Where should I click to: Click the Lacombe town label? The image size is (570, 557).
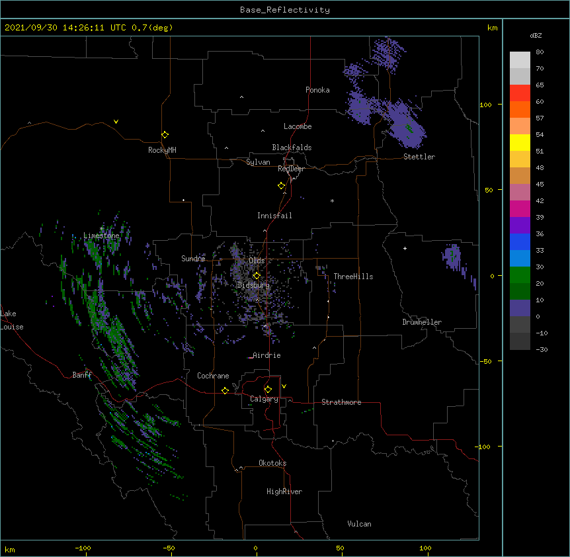[298, 126]
